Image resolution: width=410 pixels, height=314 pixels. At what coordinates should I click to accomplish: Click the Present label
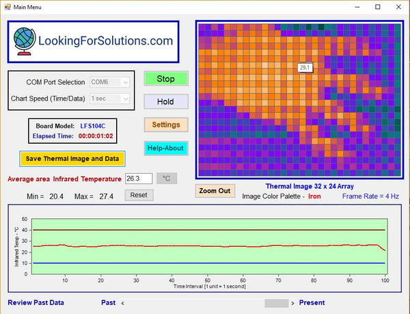312,303
